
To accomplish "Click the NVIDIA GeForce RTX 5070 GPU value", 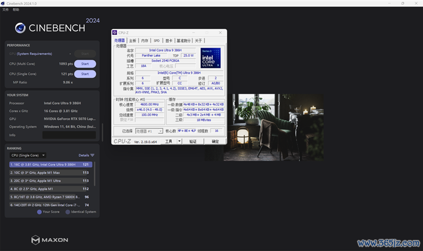I will pyautogui.click(x=70, y=119).
